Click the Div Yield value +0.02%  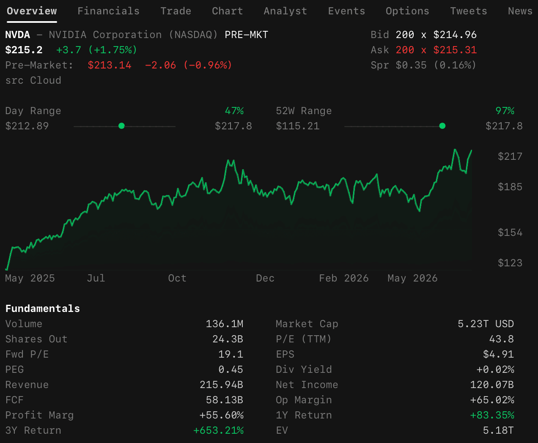(495, 369)
